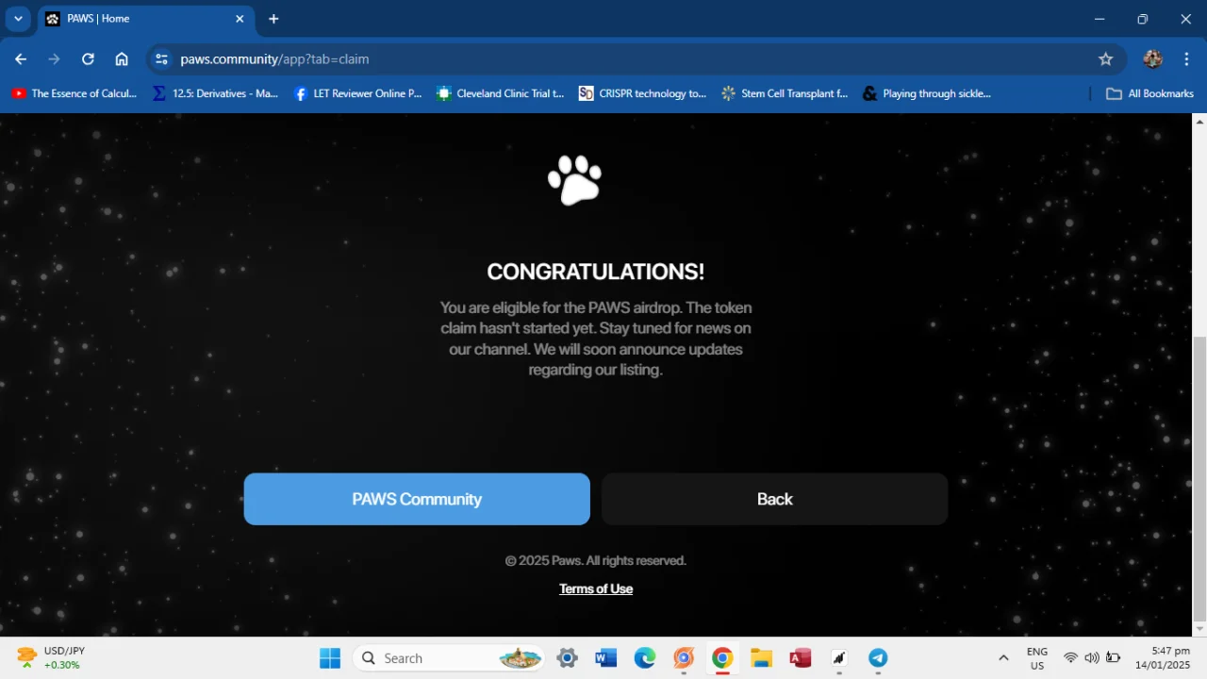The image size is (1207, 679).
Task: View site information icon in address bar
Action: [161, 58]
